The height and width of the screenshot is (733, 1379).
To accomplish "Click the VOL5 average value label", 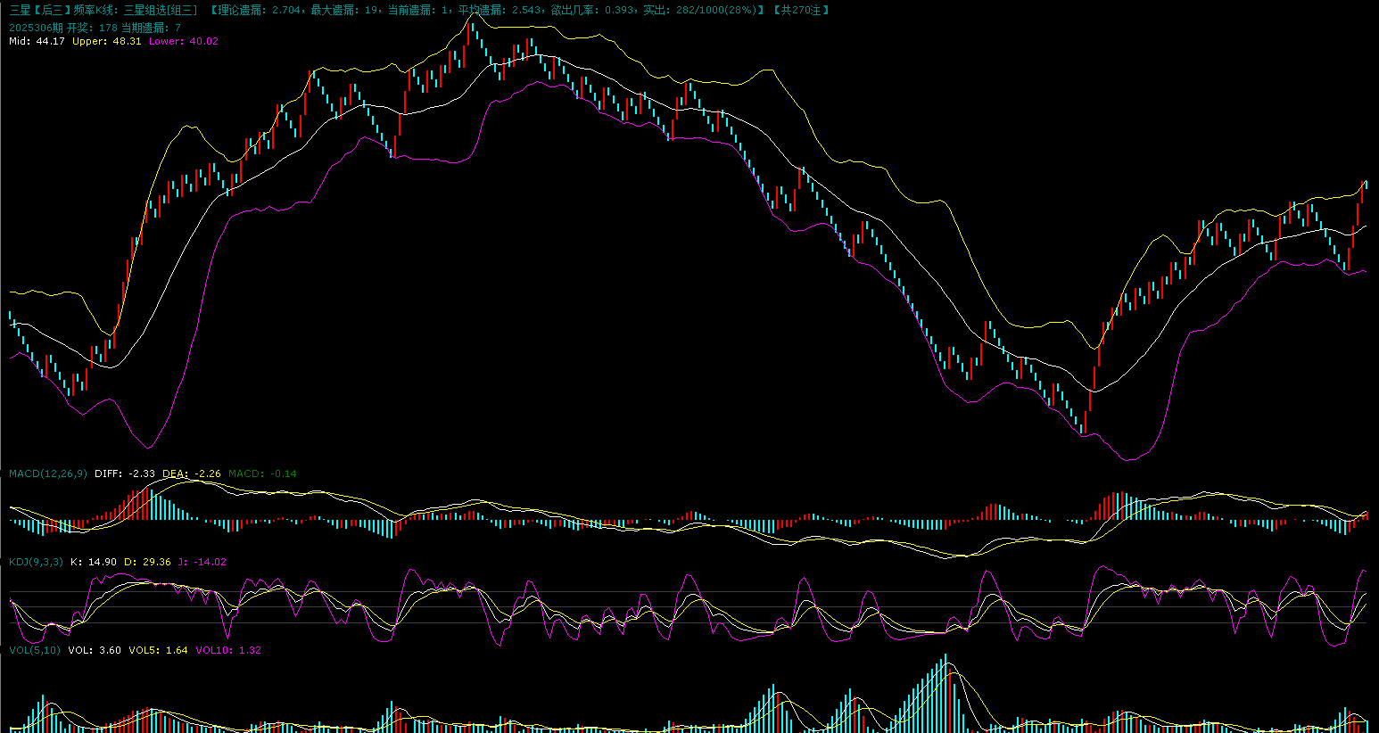I will (x=158, y=650).
